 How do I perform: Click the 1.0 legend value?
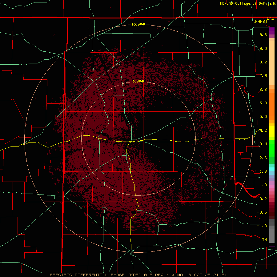click(x=263, y=185)
